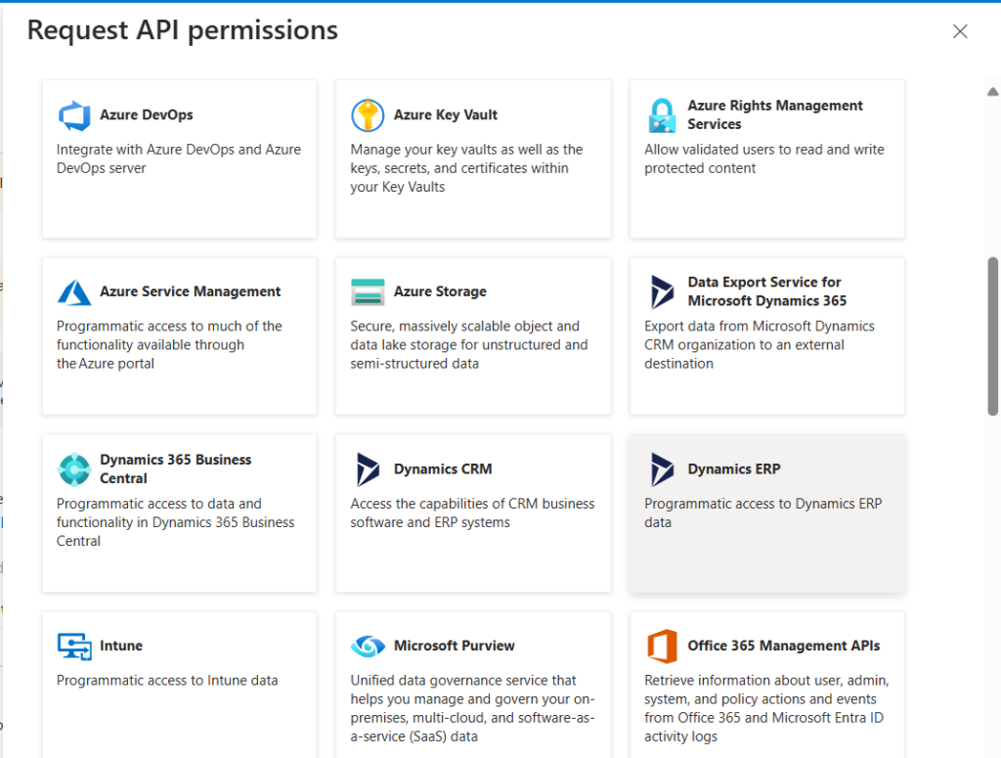Click the Dynamics ERP icon
The height and width of the screenshot is (758, 1001).
[x=662, y=470]
